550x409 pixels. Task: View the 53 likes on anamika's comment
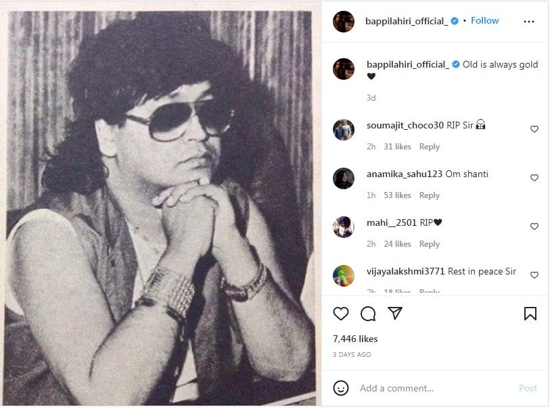(x=397, y=195)
